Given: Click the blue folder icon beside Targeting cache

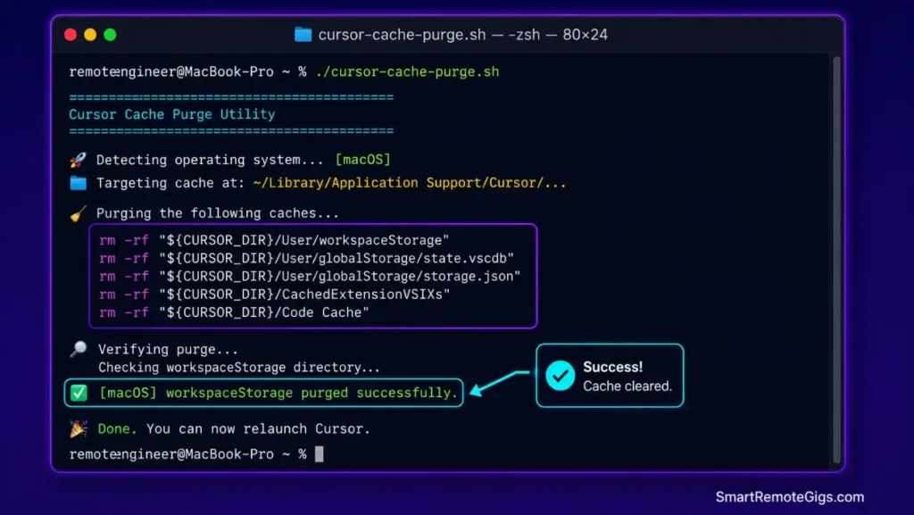Looking at the screenshot, I should (x=79, y=183).
